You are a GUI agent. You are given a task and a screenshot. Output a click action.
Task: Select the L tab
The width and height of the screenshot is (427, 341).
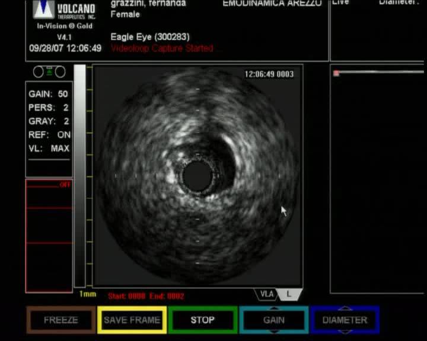pyautogui.click(x=289, y=294)
